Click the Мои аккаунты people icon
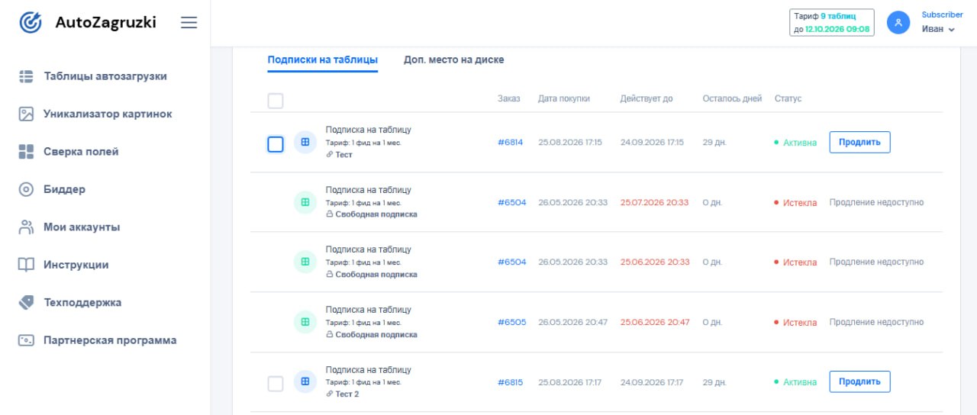The width and height of the screenshot is (977, 415). tap(26, 227)
